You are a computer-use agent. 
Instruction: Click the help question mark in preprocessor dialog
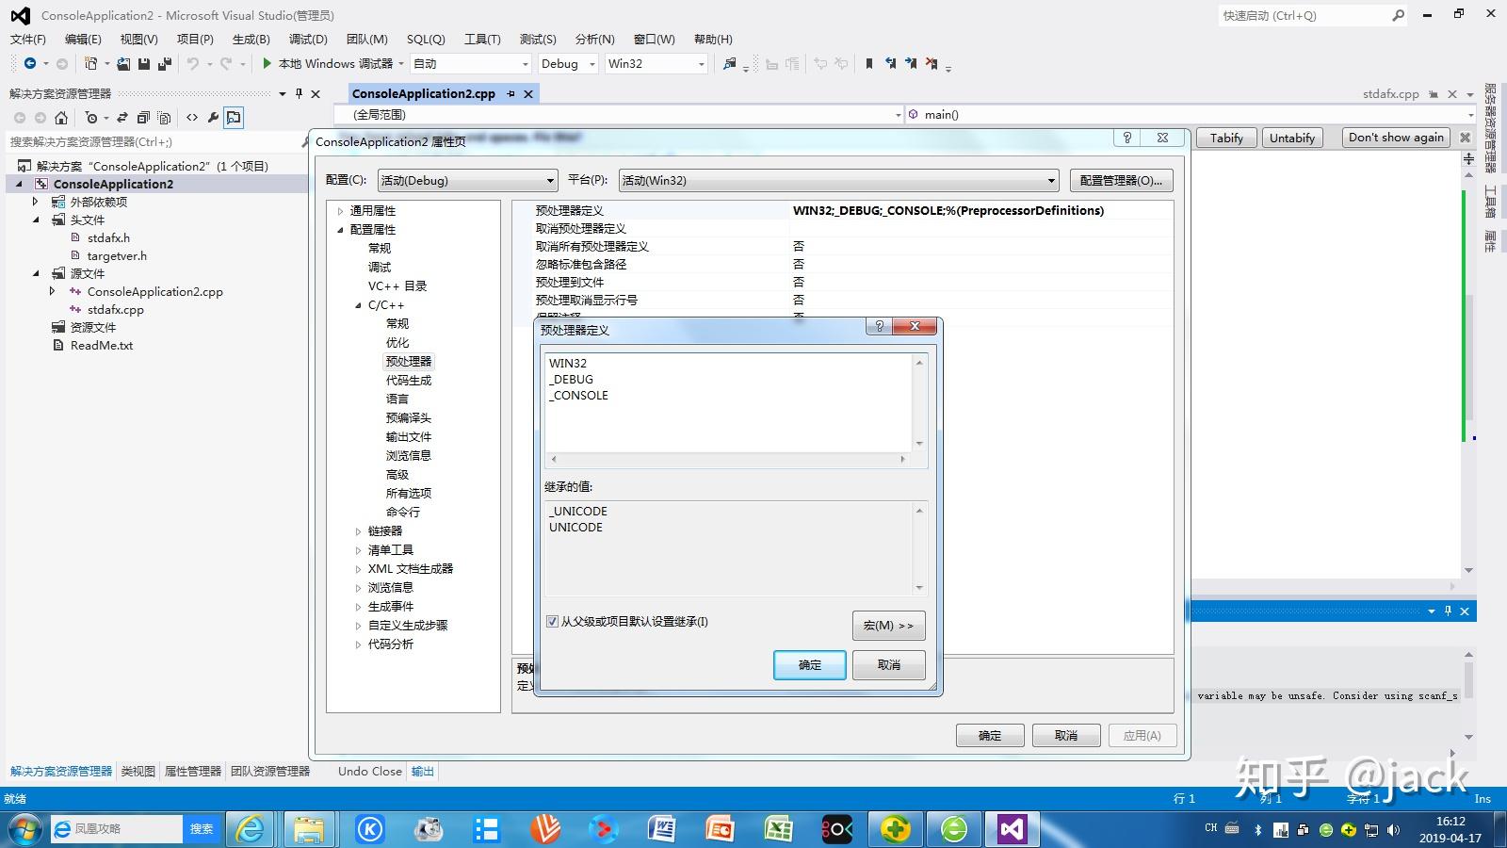tap(880, 326)
